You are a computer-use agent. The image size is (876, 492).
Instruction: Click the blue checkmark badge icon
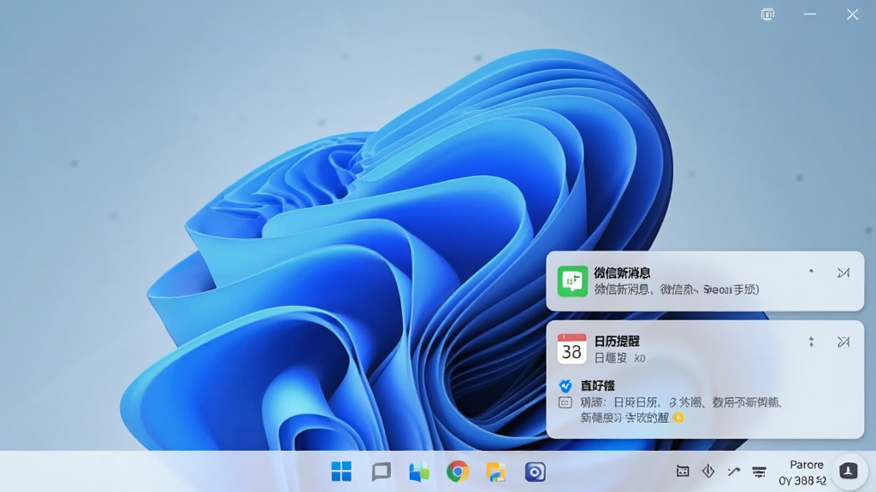[565, 385]
